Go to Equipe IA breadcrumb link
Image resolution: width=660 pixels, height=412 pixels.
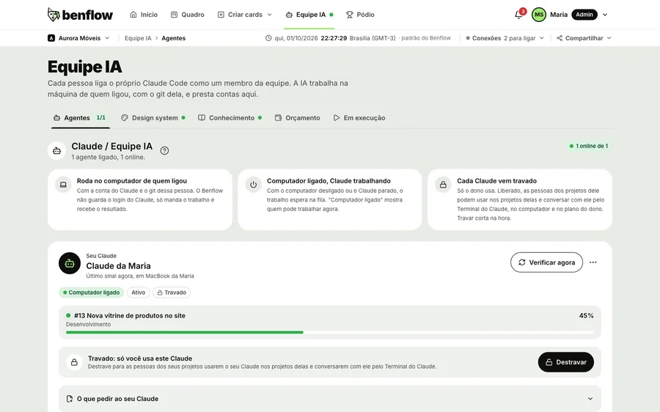coord(138,38)
